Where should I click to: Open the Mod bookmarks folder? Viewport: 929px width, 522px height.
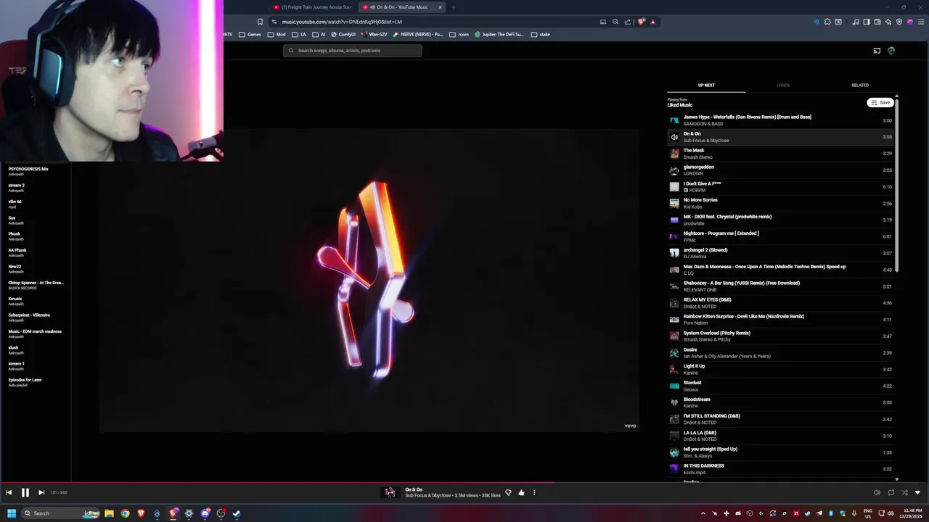click(x=277, y=34)
